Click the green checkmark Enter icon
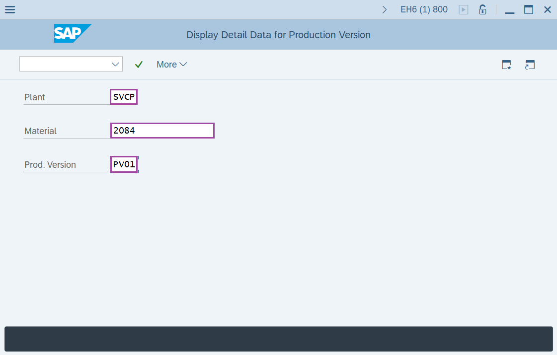The height and width of the screenshot is (355, 557). tap(139, 65)
